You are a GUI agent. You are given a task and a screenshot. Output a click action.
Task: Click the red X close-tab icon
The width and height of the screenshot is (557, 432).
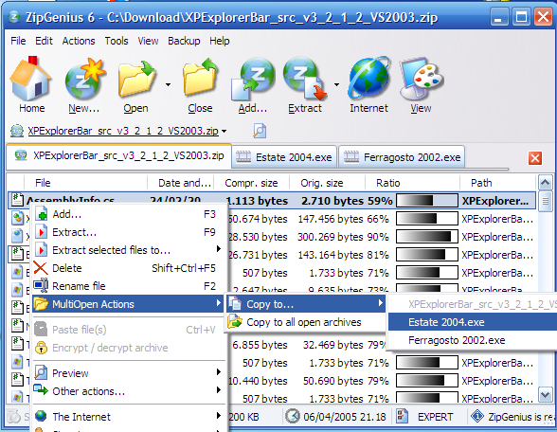(x=535, y=158)
